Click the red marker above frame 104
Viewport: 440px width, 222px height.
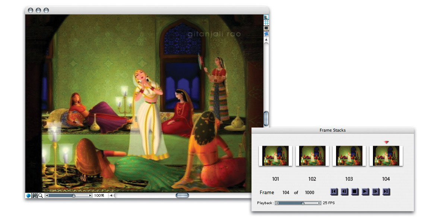click(x=386, y=142)
